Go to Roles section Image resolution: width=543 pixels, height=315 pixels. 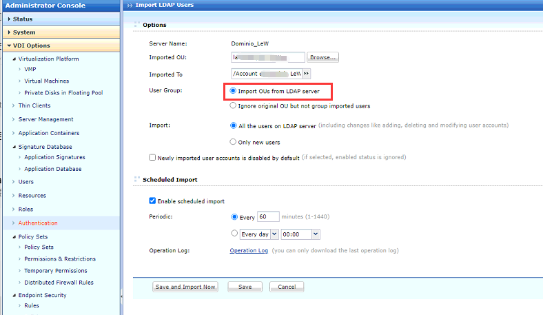pyautogui.click(x=25, y=210)
